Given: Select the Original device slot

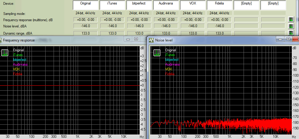Looking at the screenshot, I should tap(85, 5).
